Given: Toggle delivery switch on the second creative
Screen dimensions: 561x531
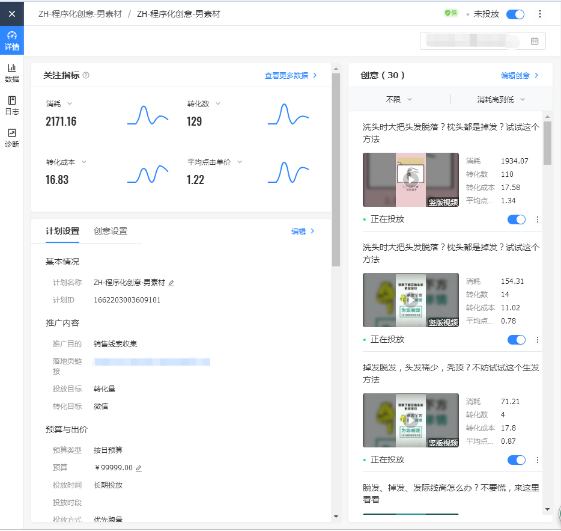Looking at the screenshot, I should pos(517,339).
